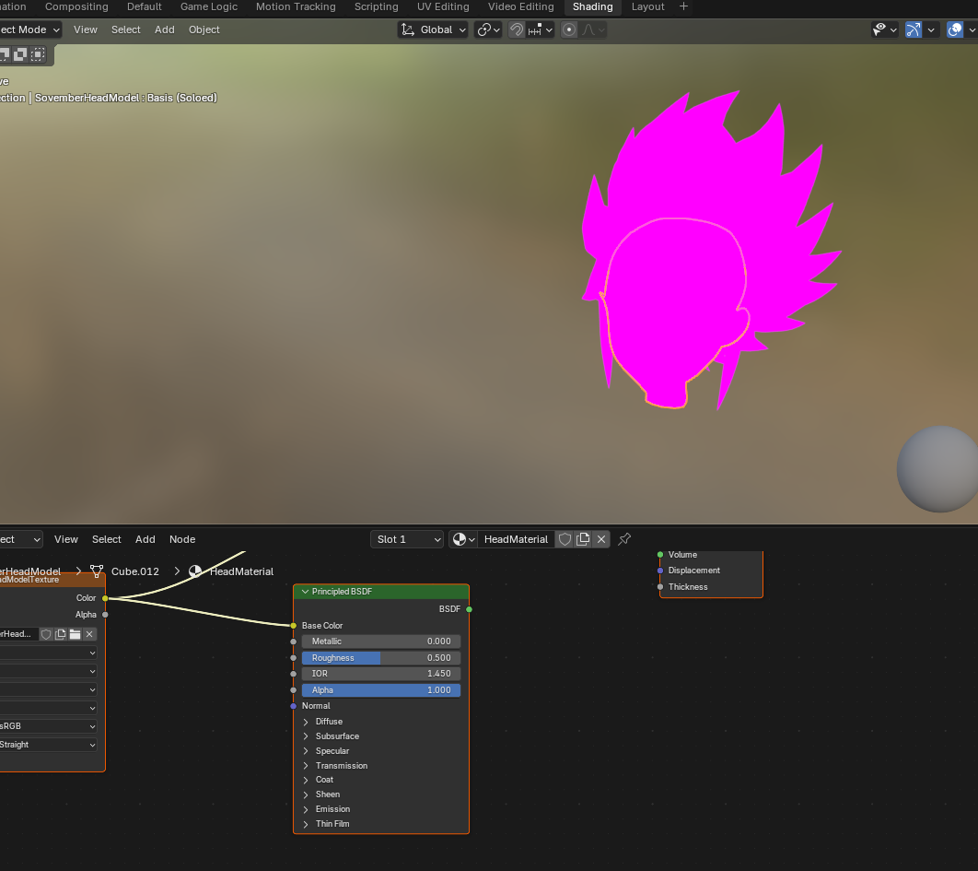The height and width of the screenshot is (871, 978).
Task: Toggle fake user shield for HeadMaterial
Action: (565, 539)
